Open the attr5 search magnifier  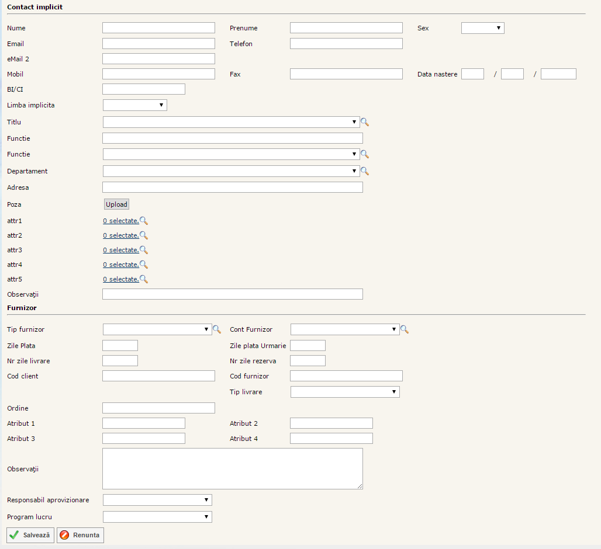tap(144, 279)
